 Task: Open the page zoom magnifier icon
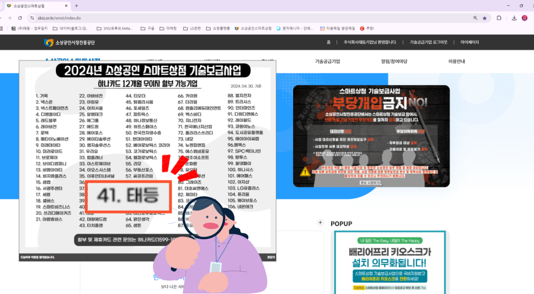[475, 18]
